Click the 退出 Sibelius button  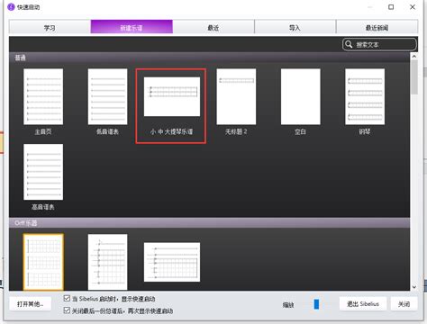[x=363, y=304]
